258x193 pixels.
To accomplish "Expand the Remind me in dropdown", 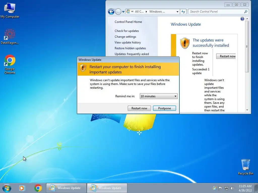I will [159, 96].
